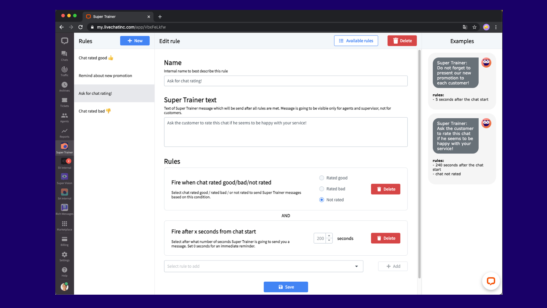This screenshot has width=547, height=308.
Task: Open the Super Vision app
Action: click(65, 179)
